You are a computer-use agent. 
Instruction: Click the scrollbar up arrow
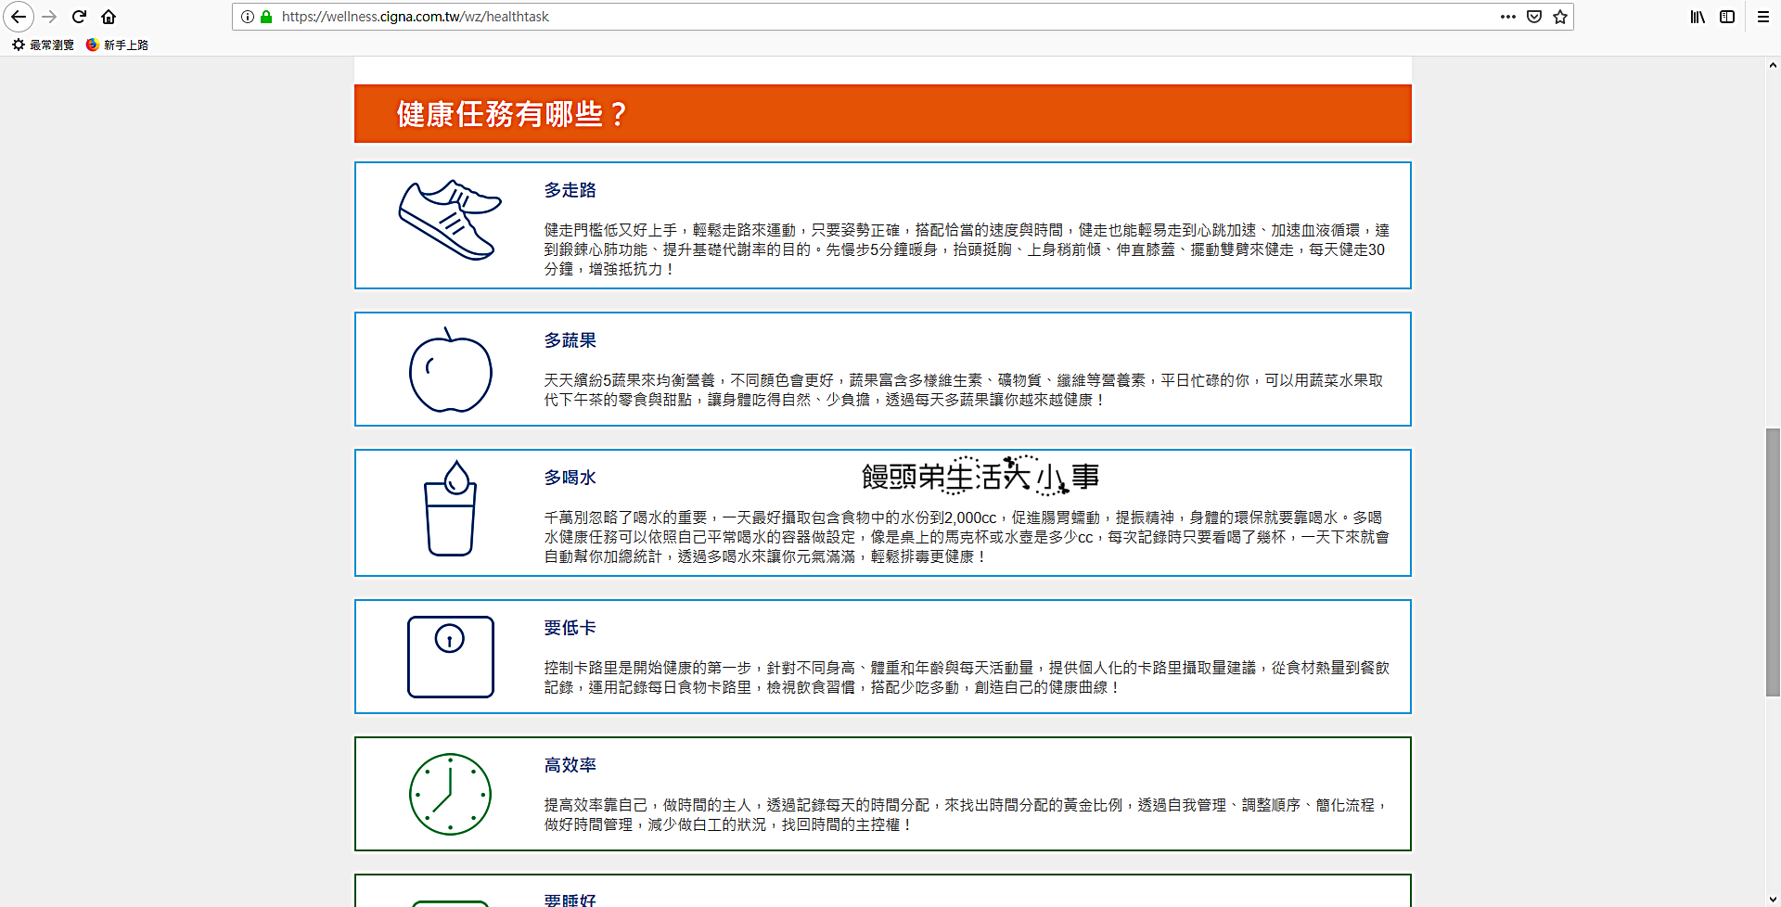pos(1773,66)
